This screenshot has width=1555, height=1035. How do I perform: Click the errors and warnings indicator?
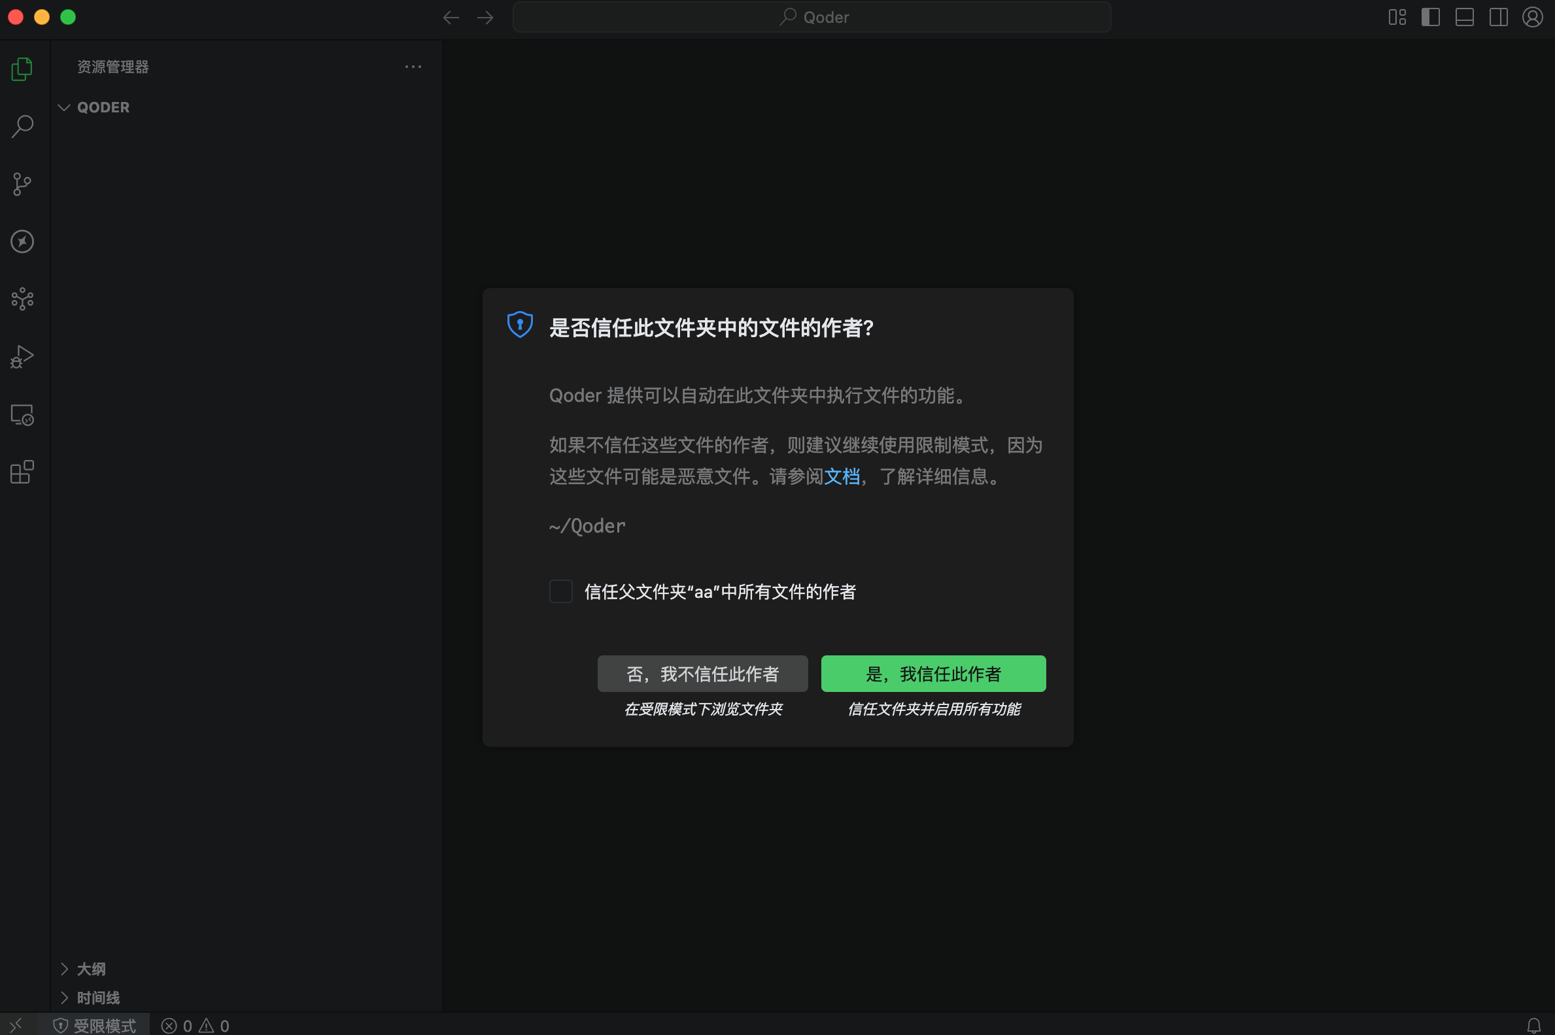195,1025
